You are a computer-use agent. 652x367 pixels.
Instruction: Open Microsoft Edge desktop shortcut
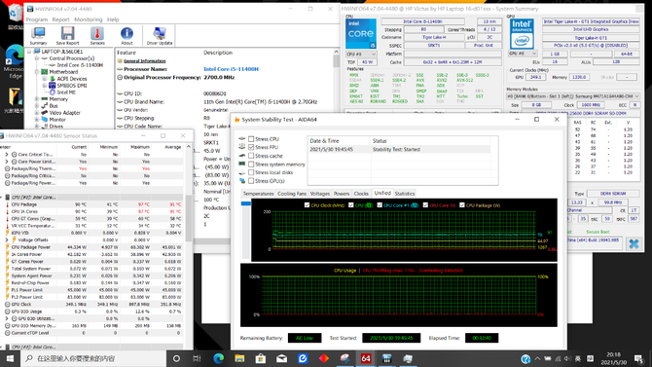tap(15, 61)
